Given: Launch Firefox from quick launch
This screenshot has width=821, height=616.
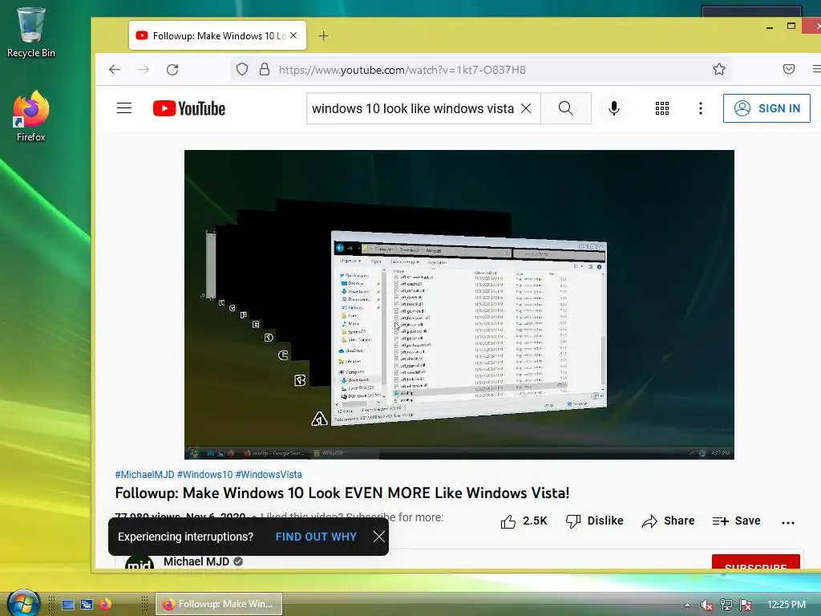Looking at the screenshot, I should [x=105, y=605].
